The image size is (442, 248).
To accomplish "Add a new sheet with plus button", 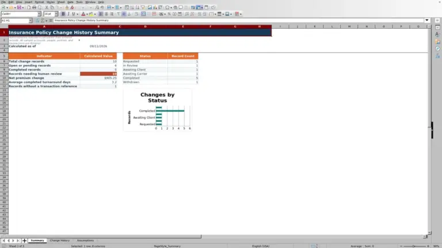I will tap(24, 241).
